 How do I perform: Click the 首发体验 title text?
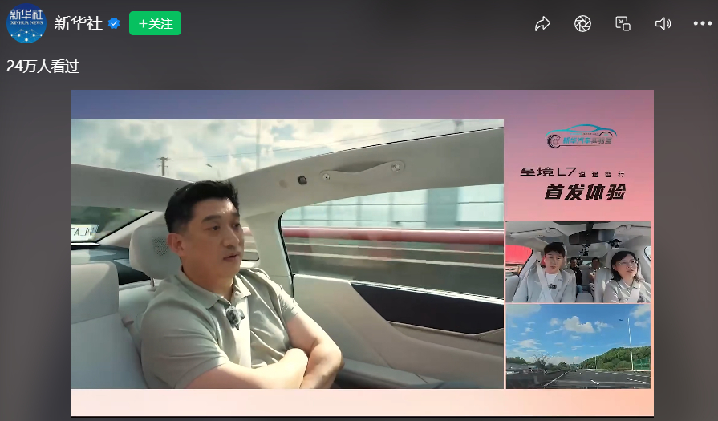click(x=585, y=192)
